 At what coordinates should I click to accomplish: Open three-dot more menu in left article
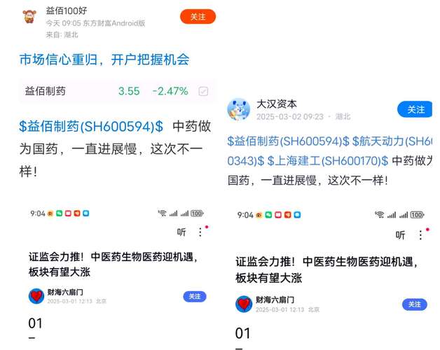pos(200,232)
